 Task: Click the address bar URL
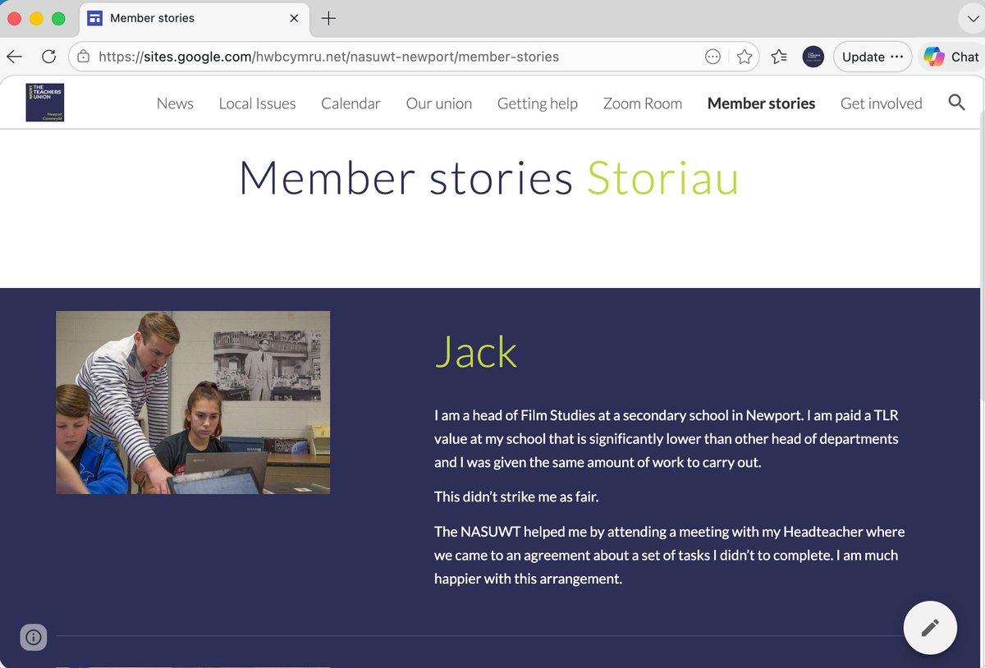(x=328, y=57)
